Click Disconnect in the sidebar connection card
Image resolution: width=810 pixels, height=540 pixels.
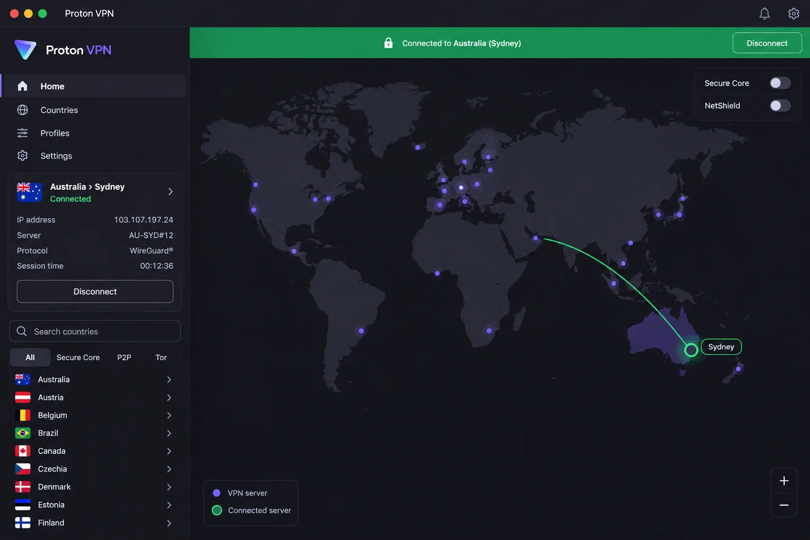[95, 292]
